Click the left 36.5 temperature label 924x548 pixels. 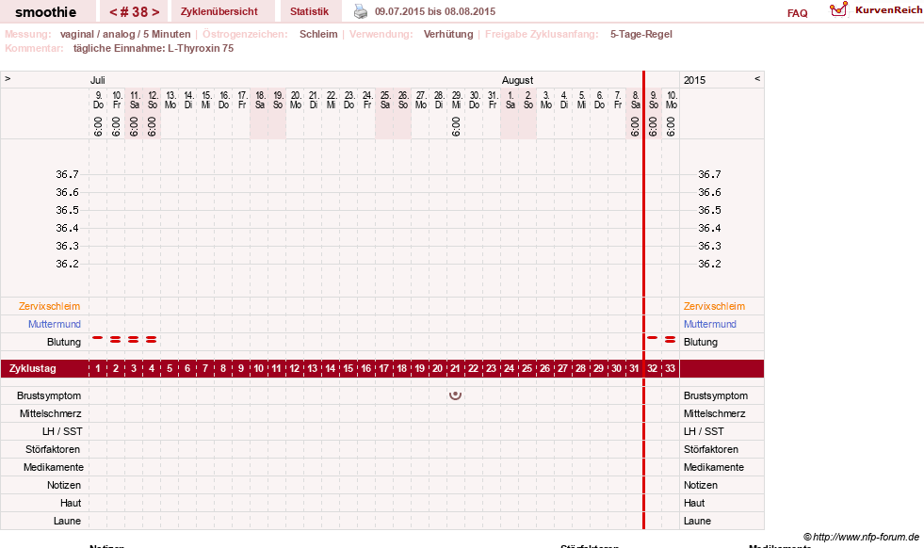[67, 210]
